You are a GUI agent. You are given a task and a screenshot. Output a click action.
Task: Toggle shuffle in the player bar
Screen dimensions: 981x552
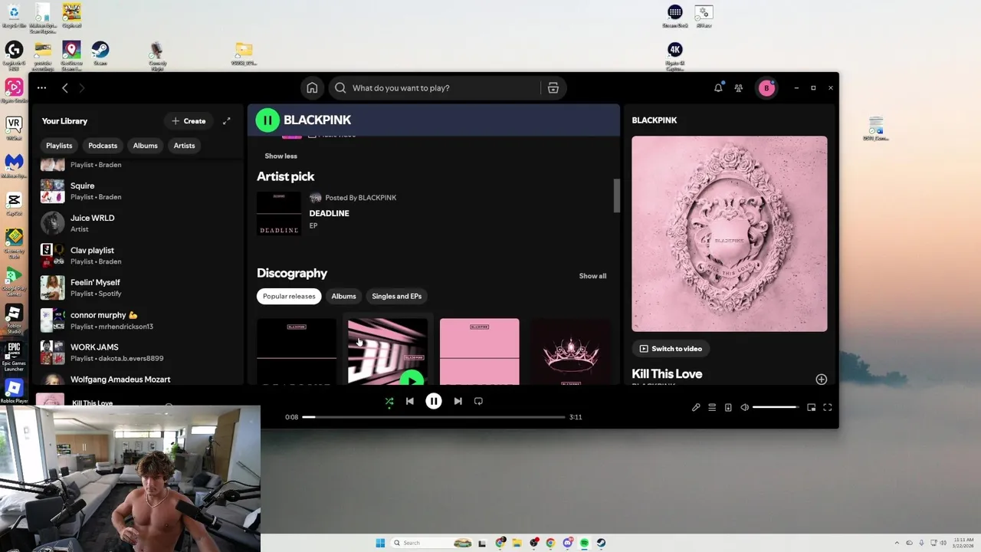[x=389, y=401]
